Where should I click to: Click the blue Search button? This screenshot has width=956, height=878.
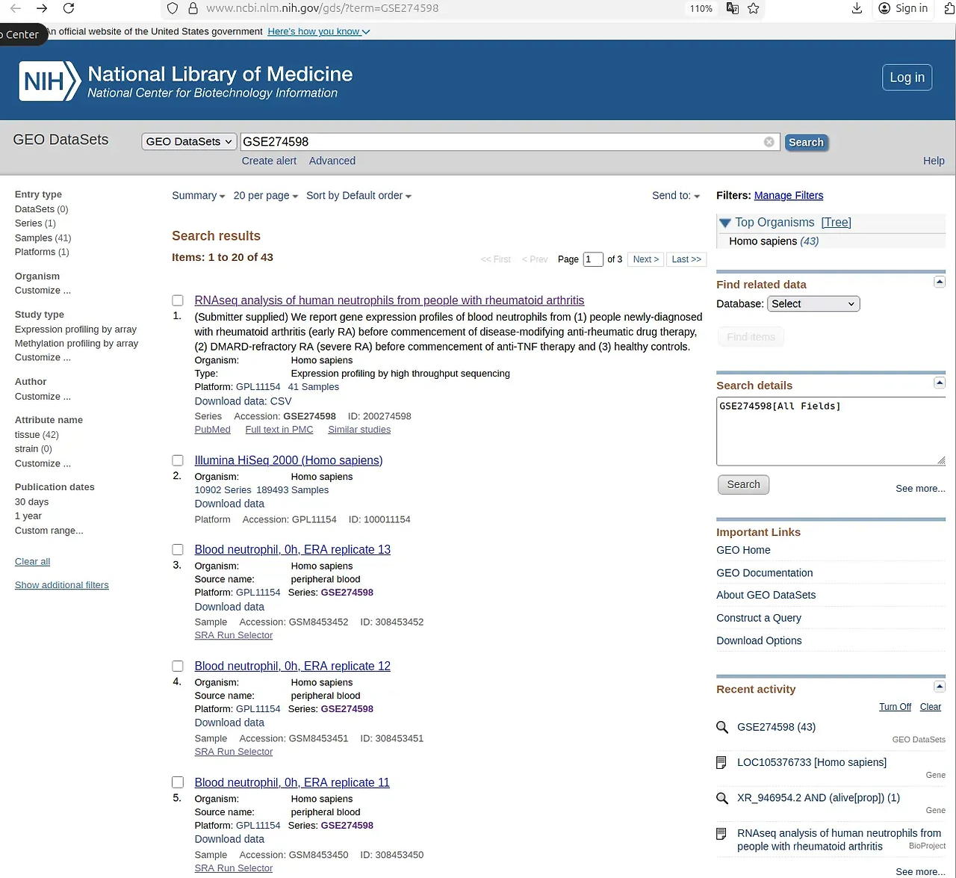[x=807, y=142]
